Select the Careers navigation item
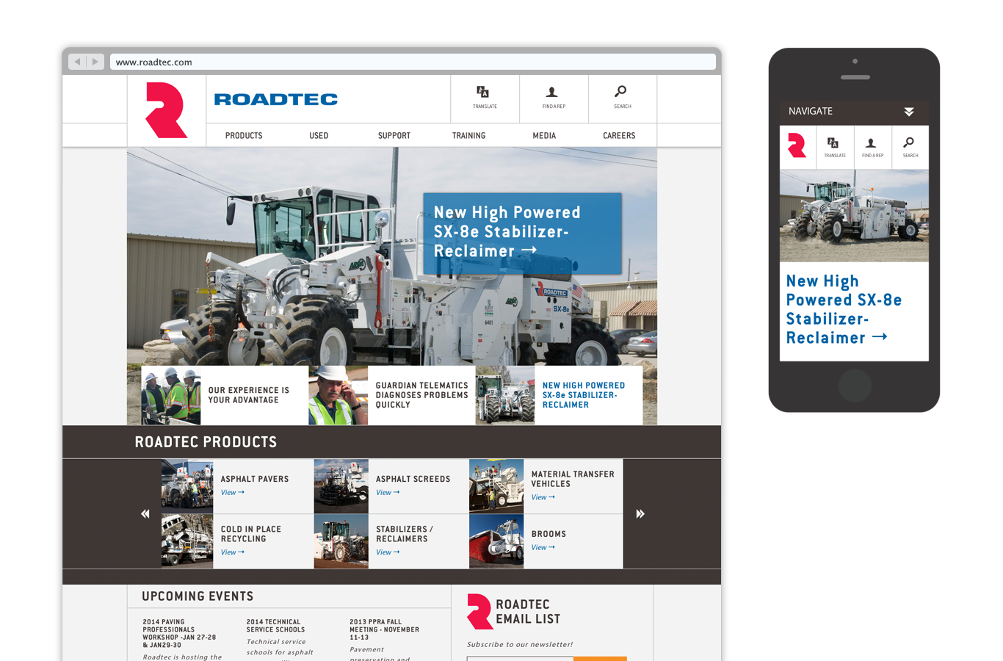 [x=619, y=136]
